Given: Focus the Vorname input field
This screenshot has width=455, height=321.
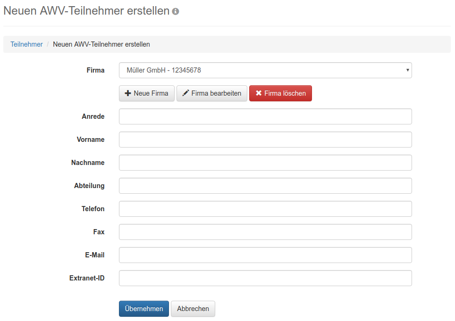Looking at the screenshot, I should [265, 140].
